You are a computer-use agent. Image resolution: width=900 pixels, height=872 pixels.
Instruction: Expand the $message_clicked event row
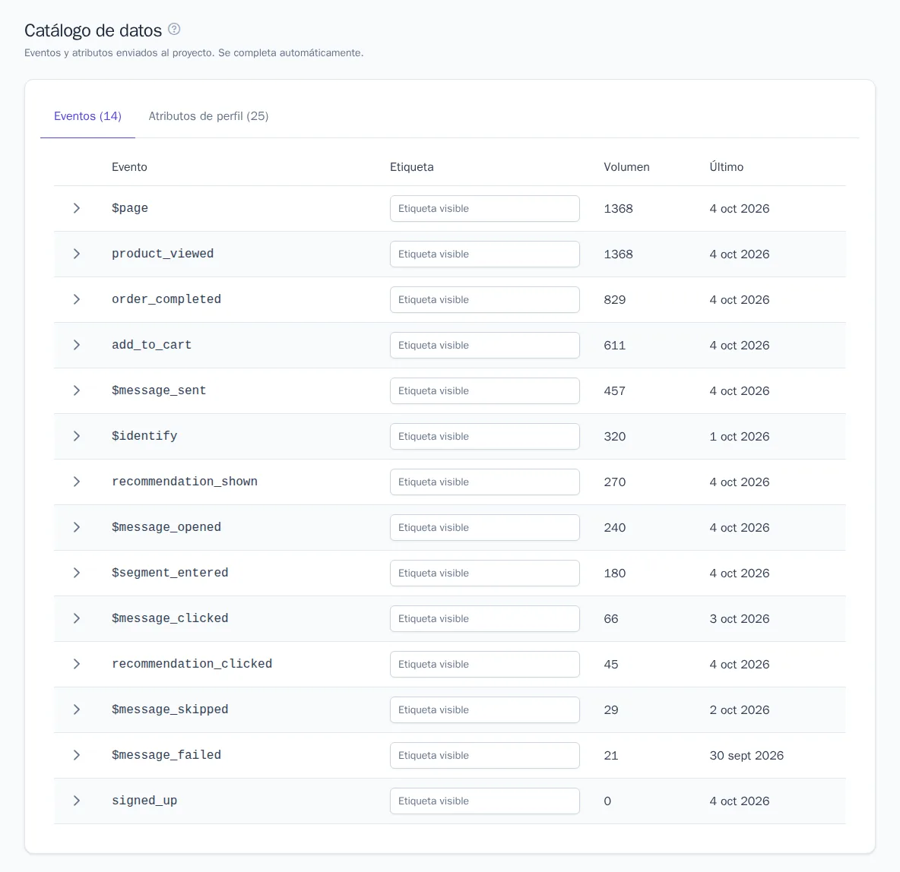[x=76, y=618]
